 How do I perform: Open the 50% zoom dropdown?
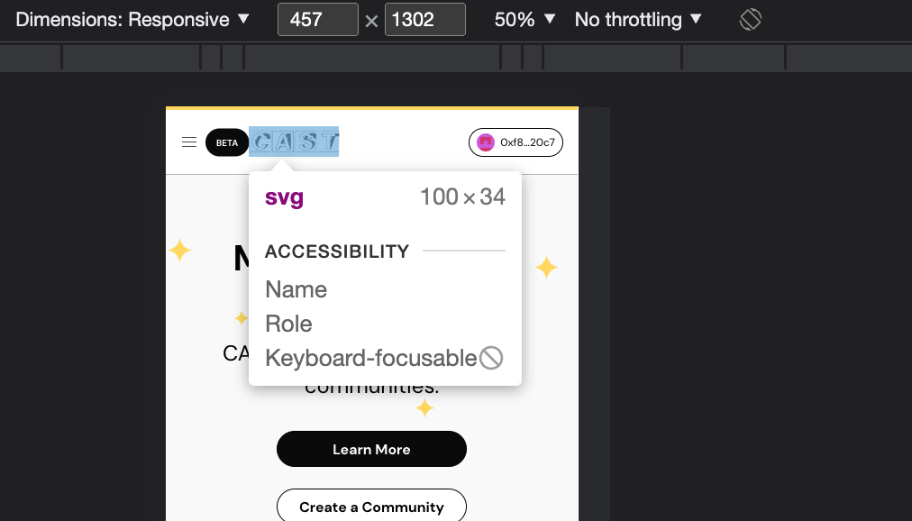pos(524,19)
